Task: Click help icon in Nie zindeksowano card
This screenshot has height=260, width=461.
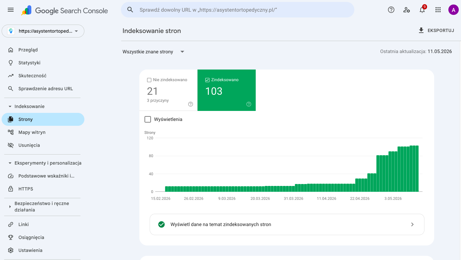Action: coord(190,104)
